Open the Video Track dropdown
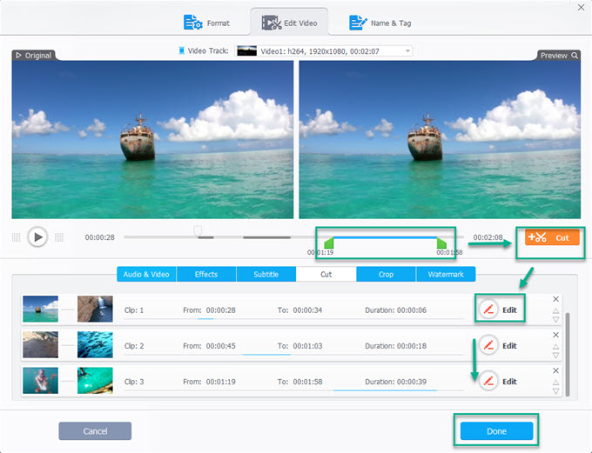592x453 pixels. coord(324,51)
